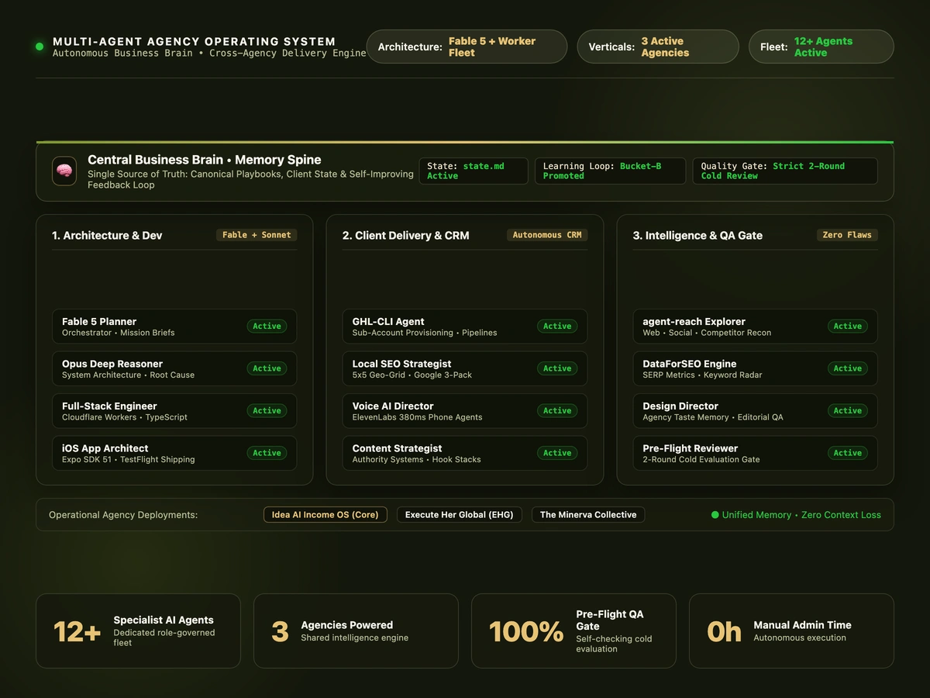
Task: Click the Active badge on Voice AI Director
Action: [x=557, y=411]
